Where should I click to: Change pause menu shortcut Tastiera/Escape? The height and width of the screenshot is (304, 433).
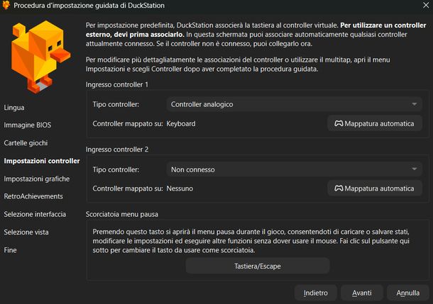(x=258, y=266)
